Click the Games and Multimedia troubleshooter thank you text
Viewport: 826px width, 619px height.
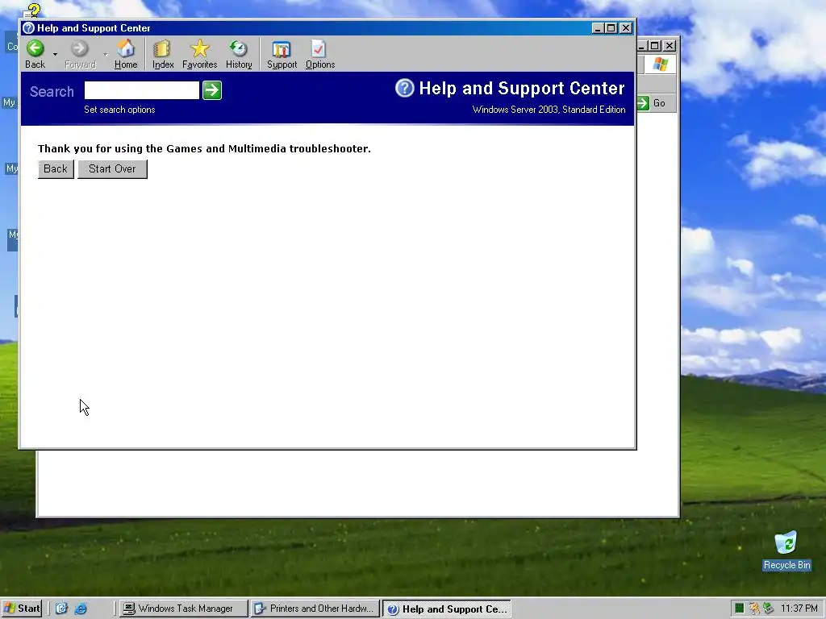[x=204, y=148]
